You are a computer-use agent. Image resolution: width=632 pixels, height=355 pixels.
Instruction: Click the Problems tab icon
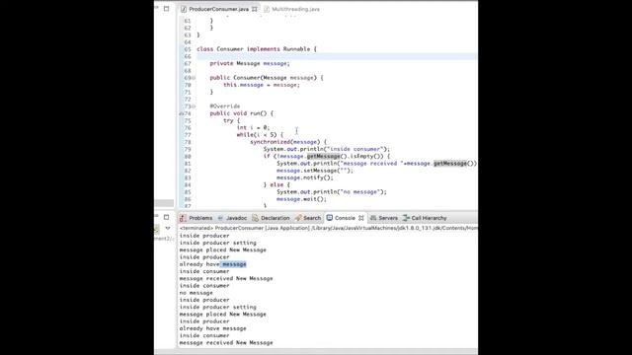click(183, 218)
